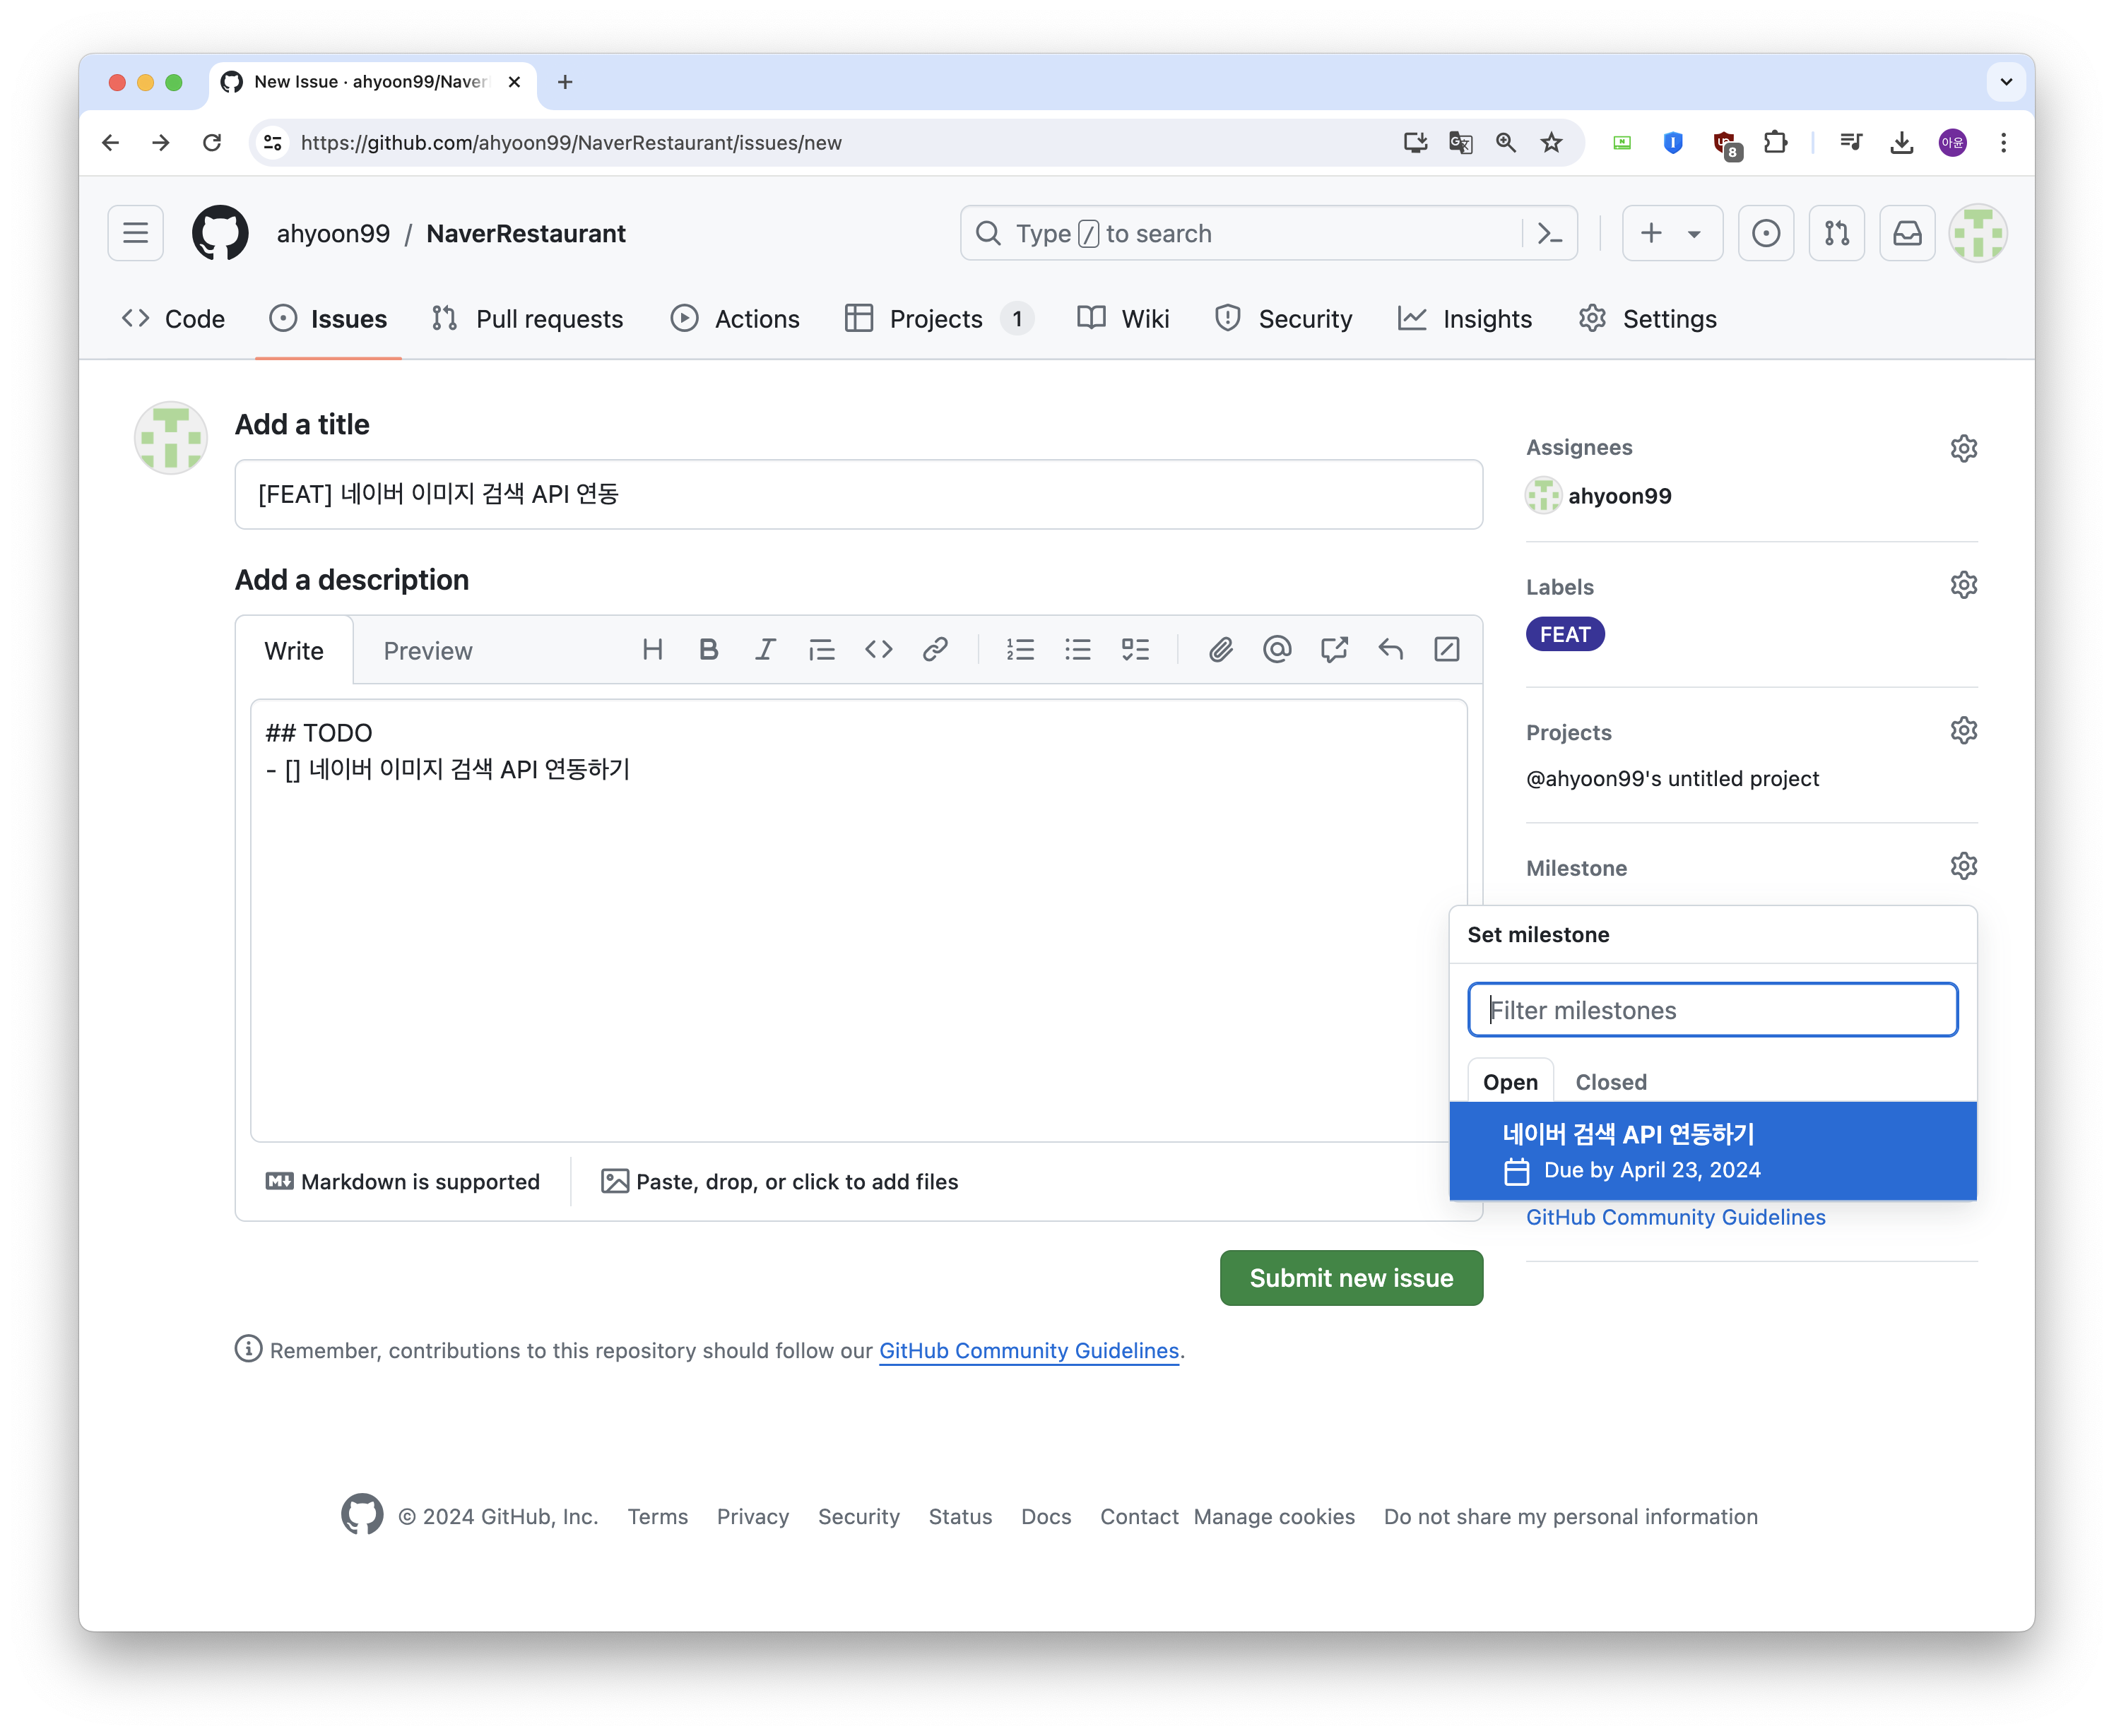Click Submit new issue button
2114x1736 pixels.
(x=1351, y=1278)
